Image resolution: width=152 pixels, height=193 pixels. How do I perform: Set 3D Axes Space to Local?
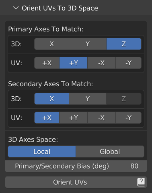[42, 151]
